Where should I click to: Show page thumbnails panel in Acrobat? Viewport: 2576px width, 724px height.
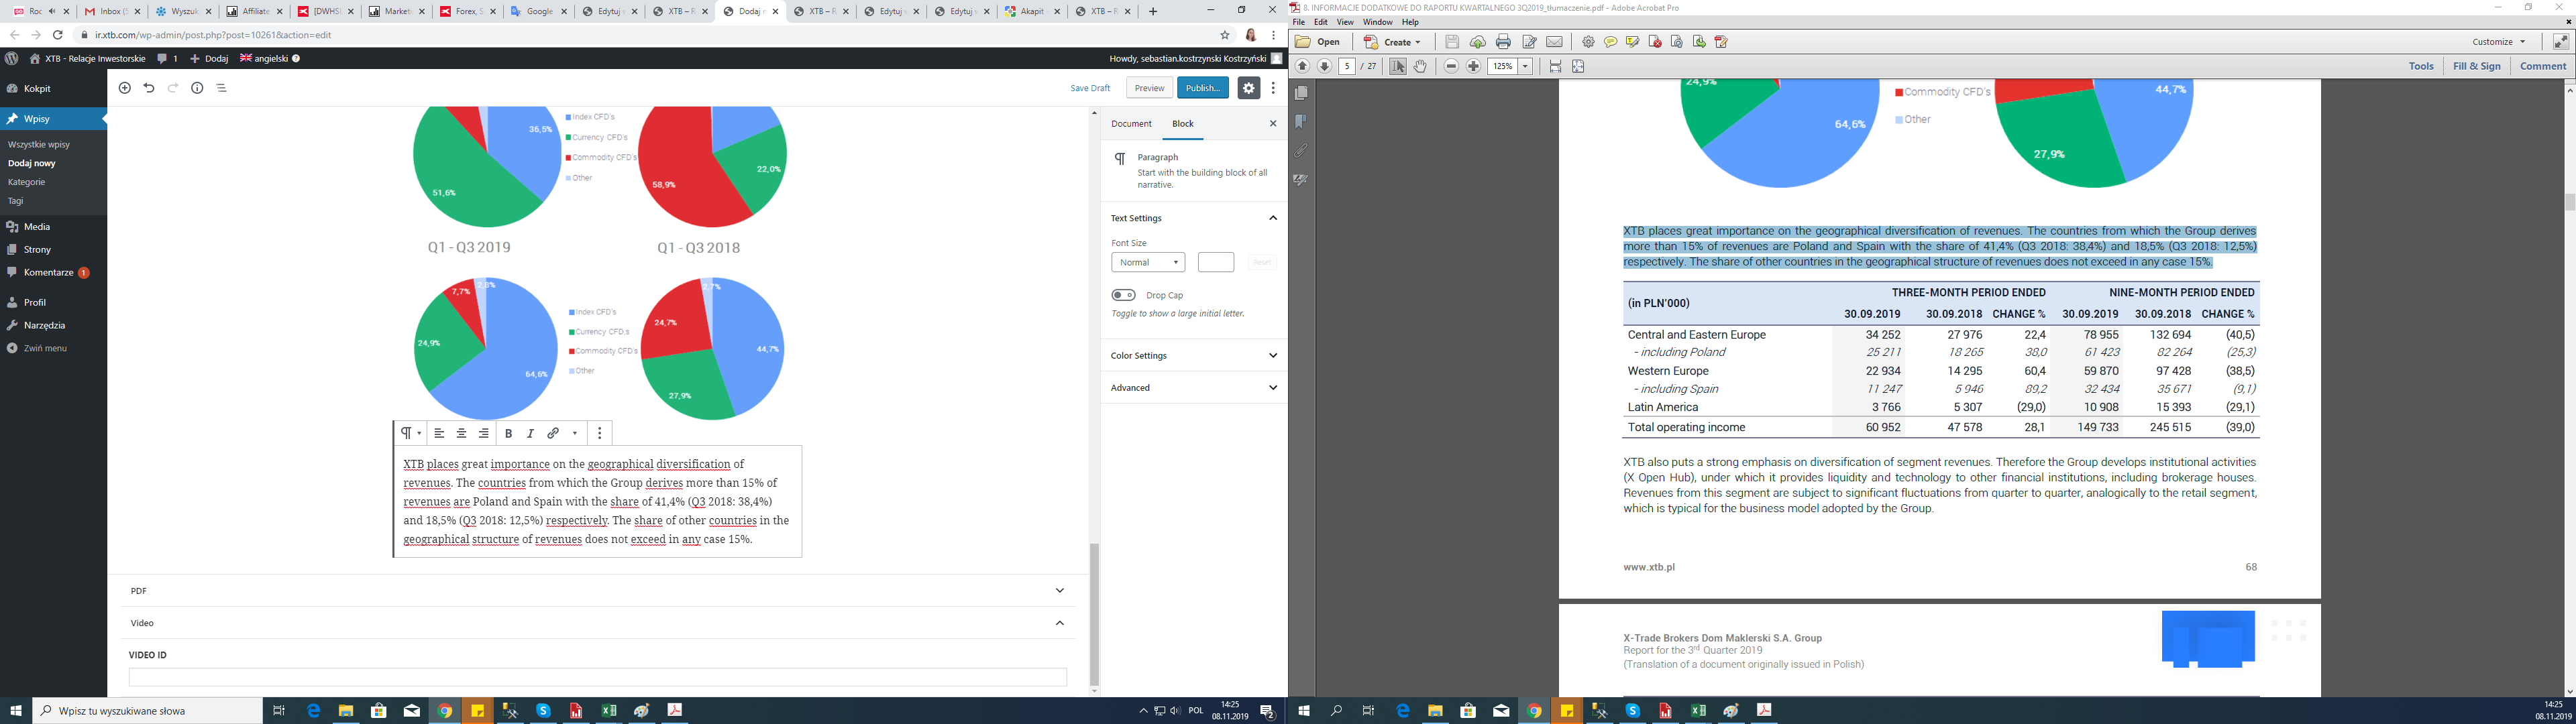point(1301,93)
